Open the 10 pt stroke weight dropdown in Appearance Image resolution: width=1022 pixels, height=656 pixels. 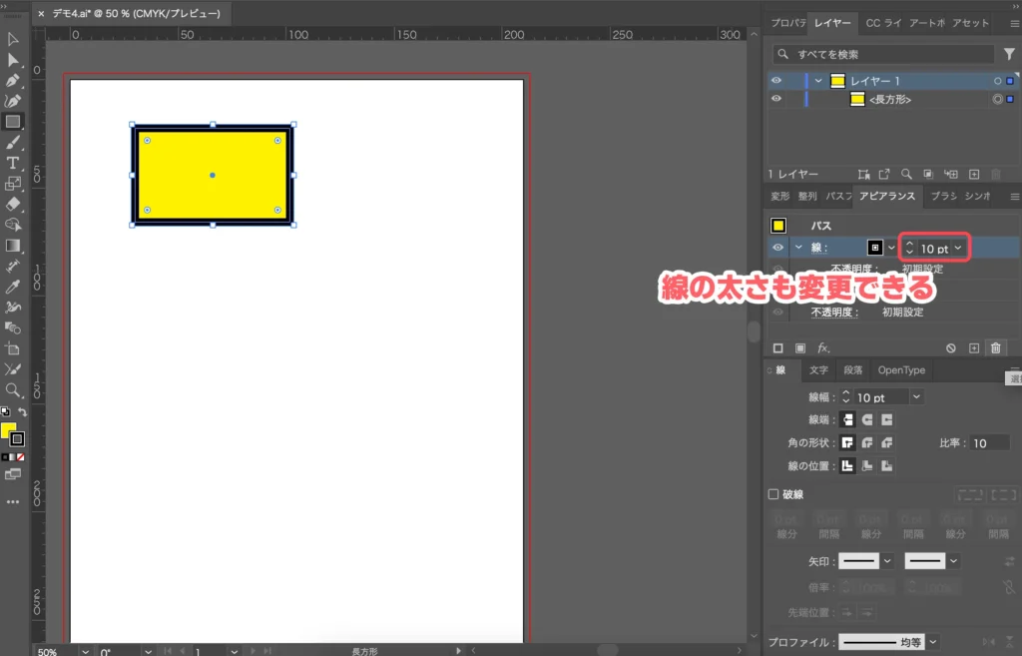(x=959, y=249)
